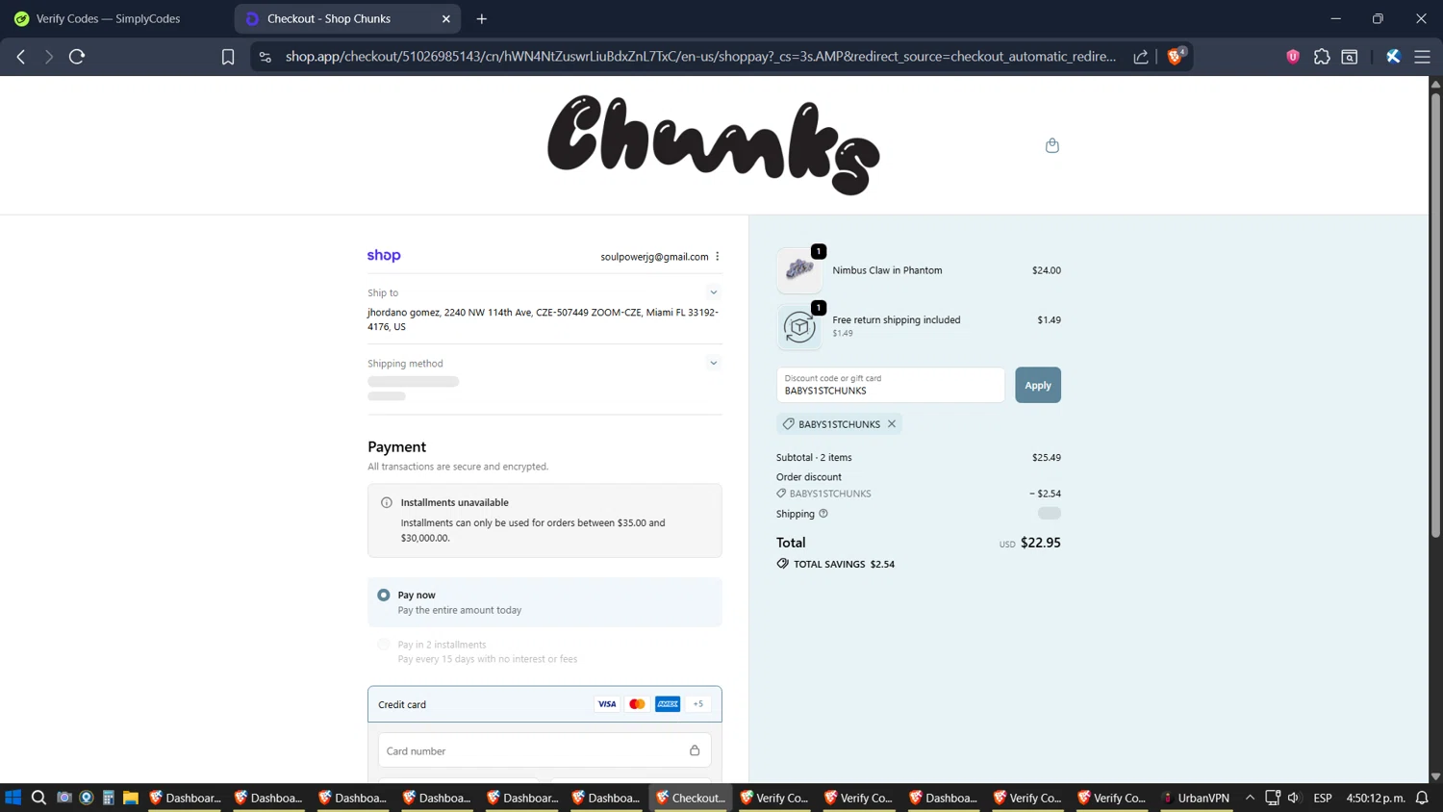The height and width of the screenshot is (812, 1443).
Task: Click the shipping help question icon
Action: click(823, 514)
